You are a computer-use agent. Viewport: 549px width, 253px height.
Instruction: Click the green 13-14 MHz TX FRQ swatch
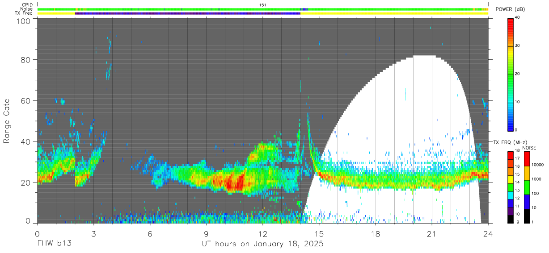click(x=511, y=187)
